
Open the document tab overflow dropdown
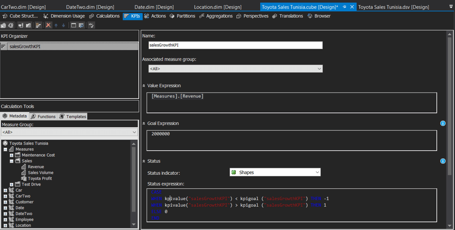(450, 7)
